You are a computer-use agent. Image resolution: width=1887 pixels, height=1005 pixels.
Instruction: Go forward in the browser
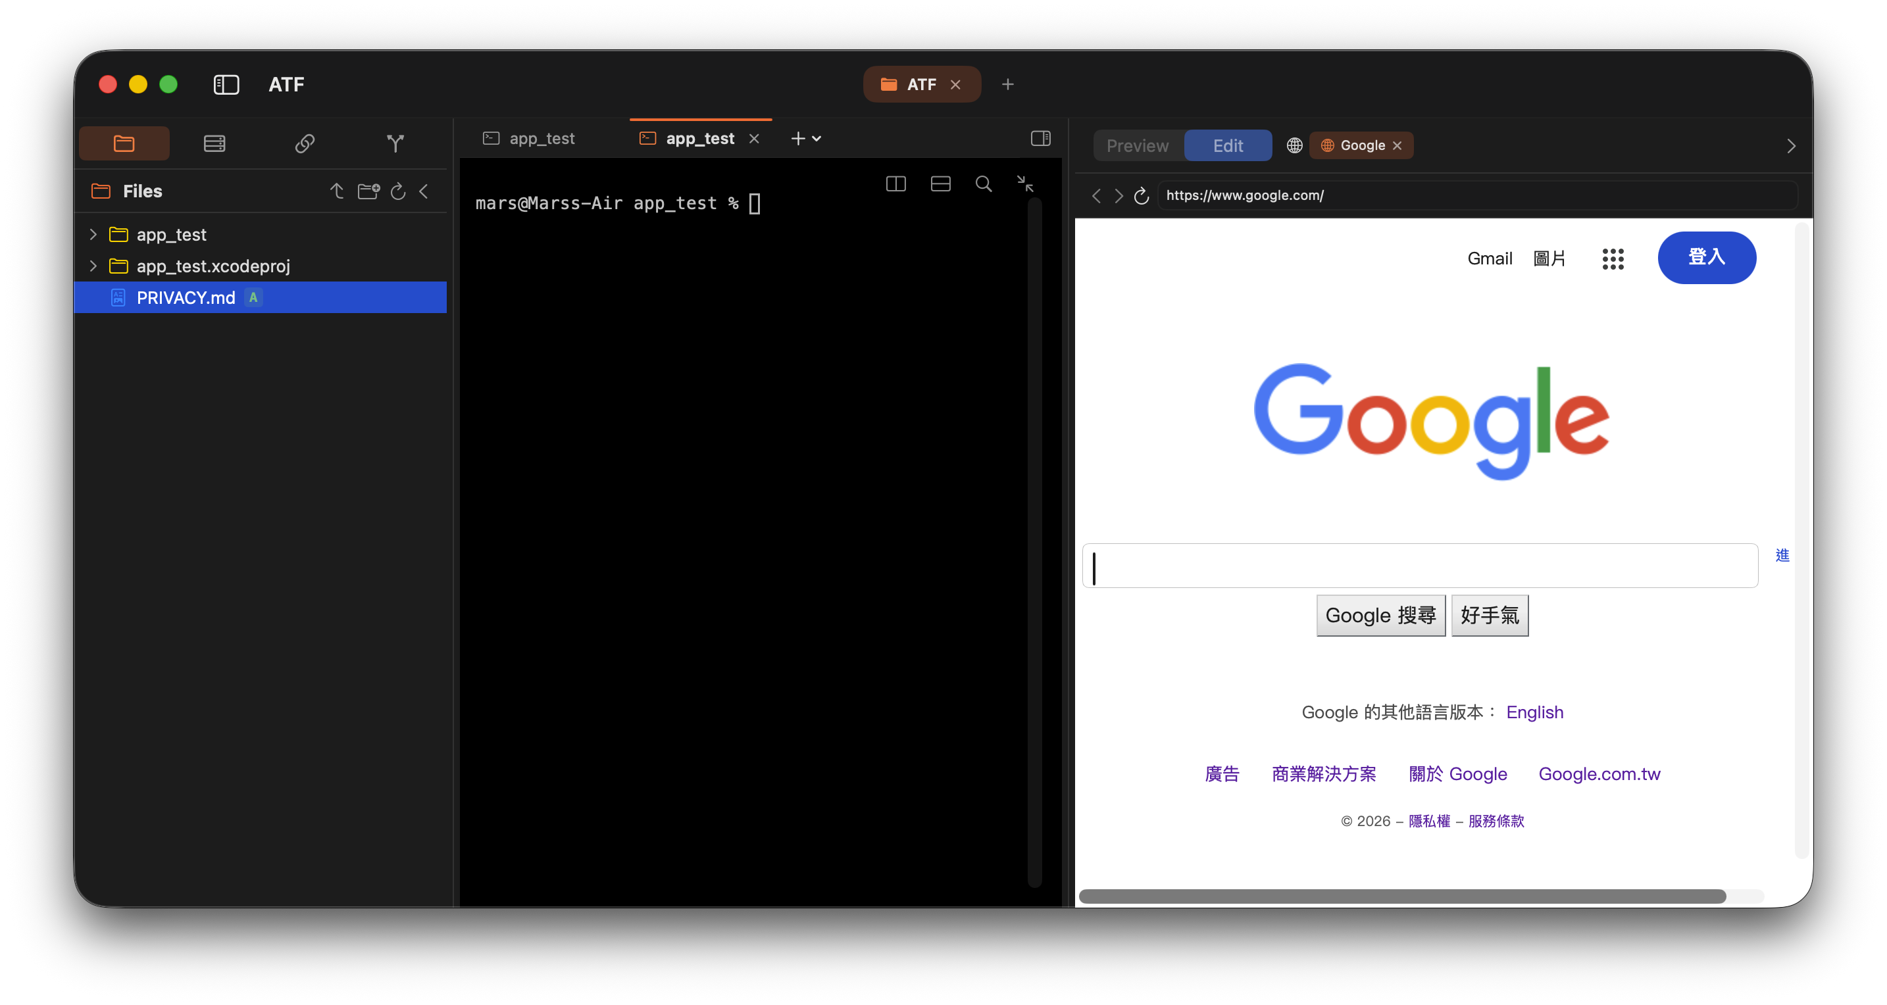(x=1119, y=195)
